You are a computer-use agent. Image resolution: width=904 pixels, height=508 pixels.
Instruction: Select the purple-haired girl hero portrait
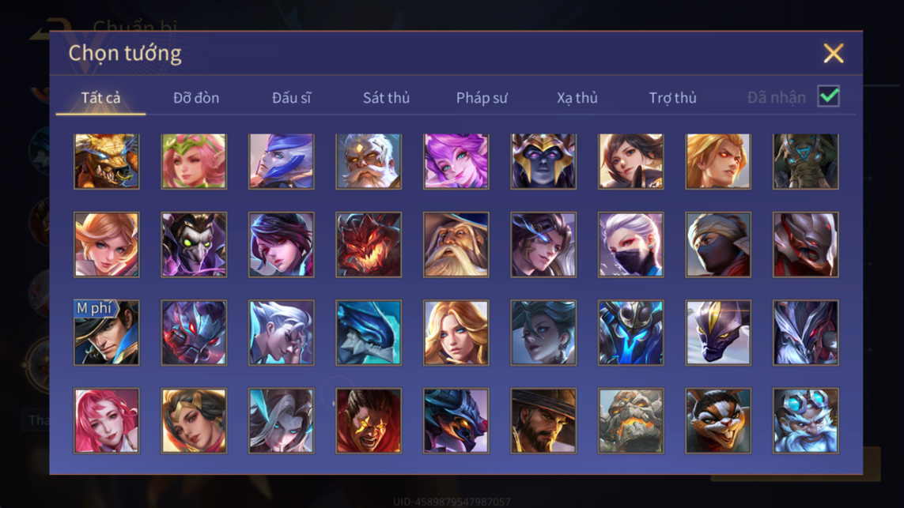pos(456,161)
